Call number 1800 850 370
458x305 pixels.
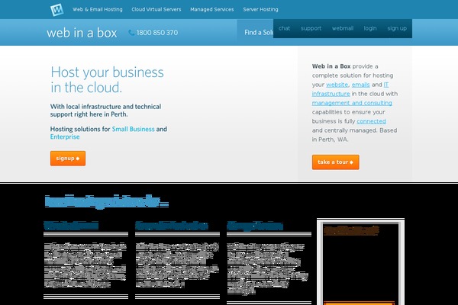pos(156,33)
